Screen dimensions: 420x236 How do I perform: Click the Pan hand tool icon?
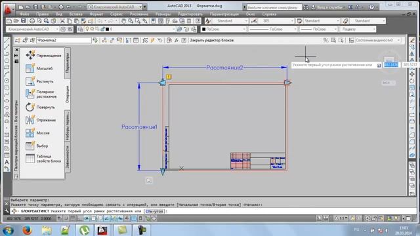coord(123,21)
